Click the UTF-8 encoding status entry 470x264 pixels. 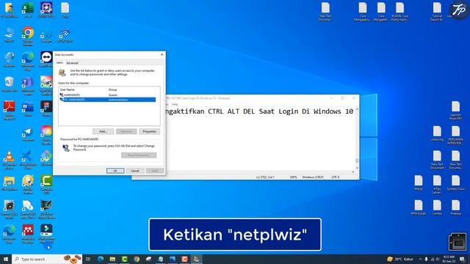point(336,177)
